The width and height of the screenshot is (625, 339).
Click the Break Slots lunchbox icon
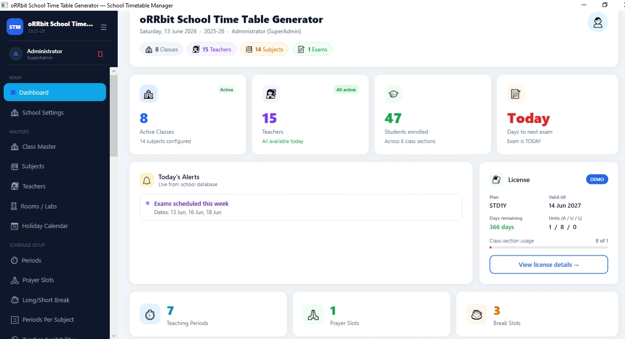tap(476, 314)
